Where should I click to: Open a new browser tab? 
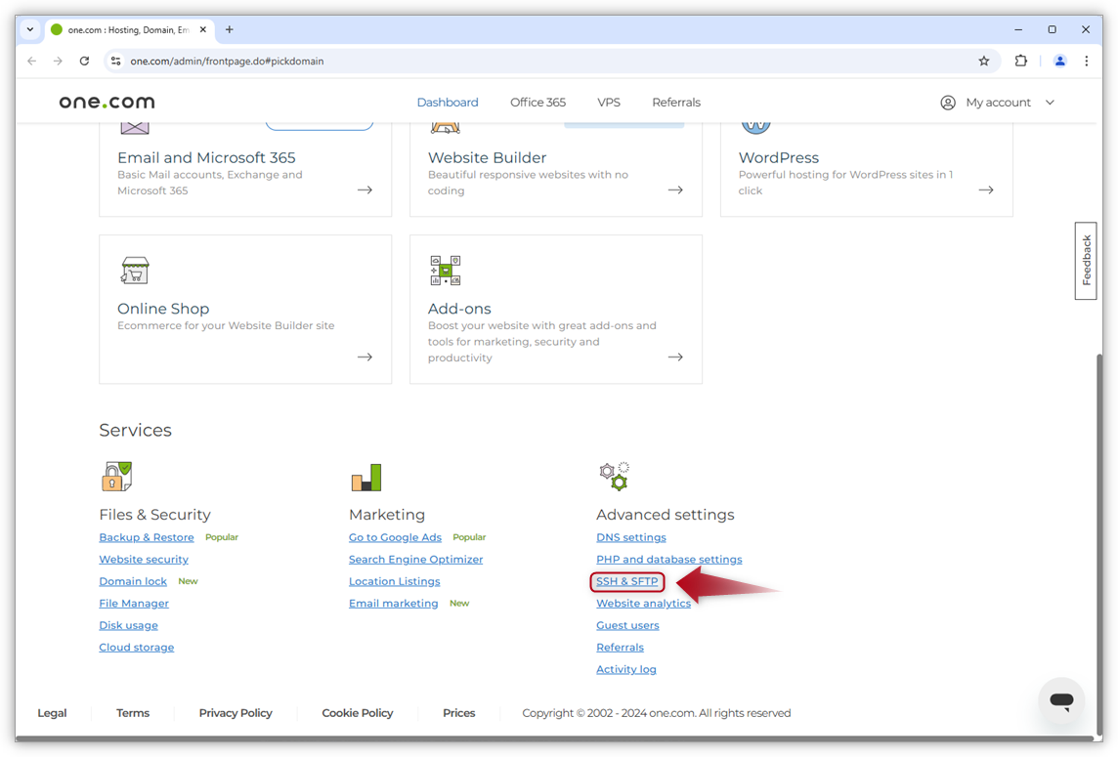229,30
